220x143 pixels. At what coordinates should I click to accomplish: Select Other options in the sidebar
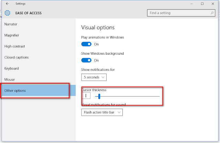15,90
